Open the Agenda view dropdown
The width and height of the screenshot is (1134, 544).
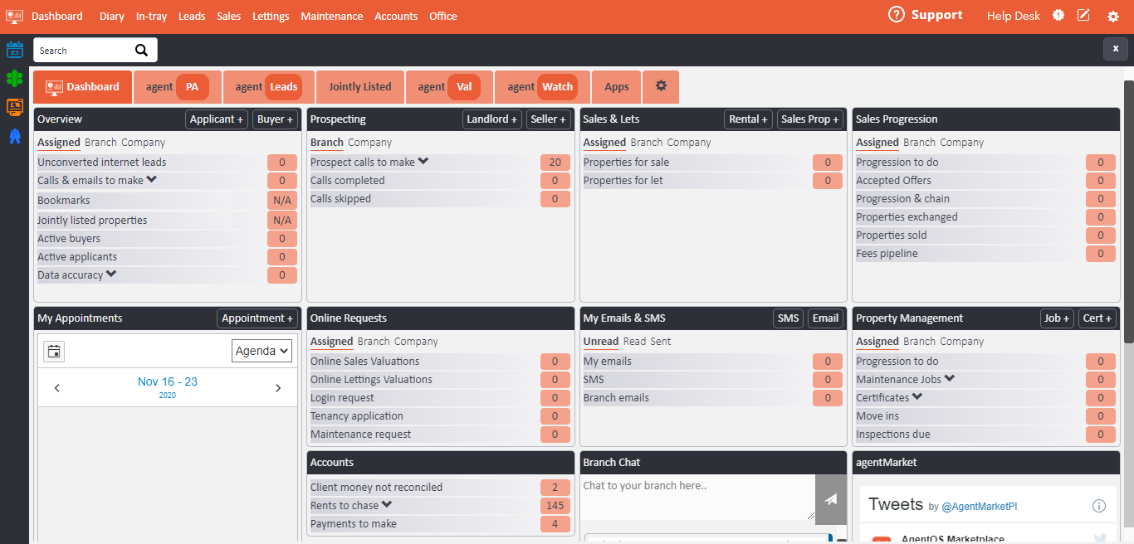pos(262,352)
